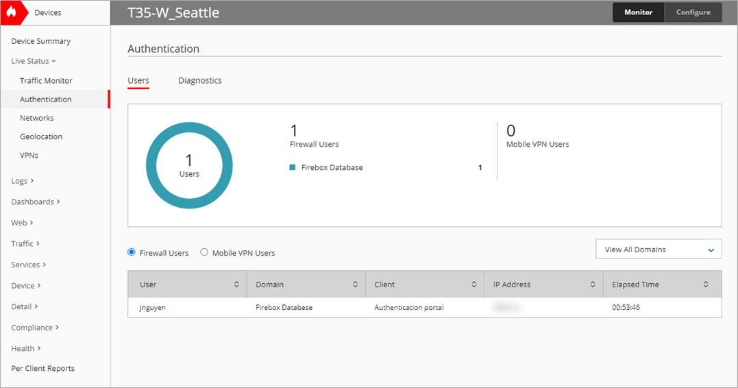The width and height of the screenshot is (738, 388).
Task: Expand the Logs menu section
Action: 22,181
